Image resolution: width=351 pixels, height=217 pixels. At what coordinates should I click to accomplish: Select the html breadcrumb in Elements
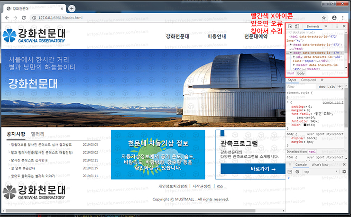(291, 73)
